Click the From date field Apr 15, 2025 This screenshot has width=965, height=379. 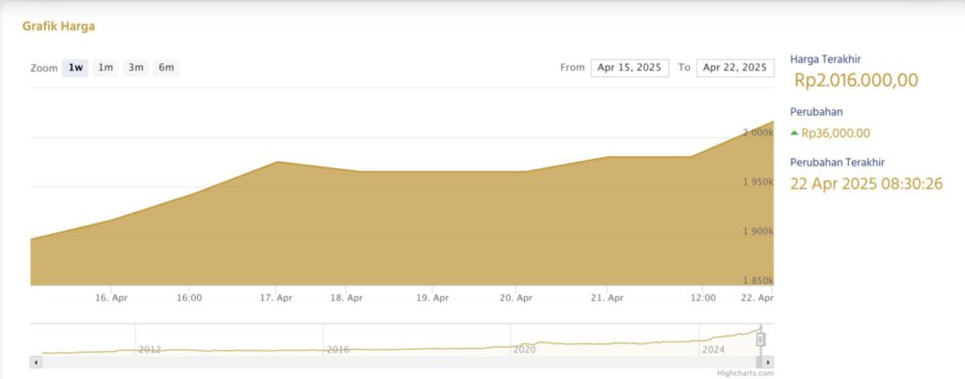click(x=629, y=68)
